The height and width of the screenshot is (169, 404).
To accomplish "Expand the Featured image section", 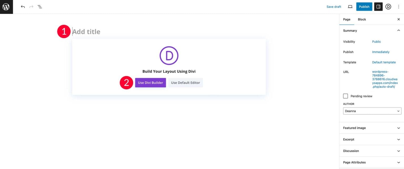I will 372,128.
